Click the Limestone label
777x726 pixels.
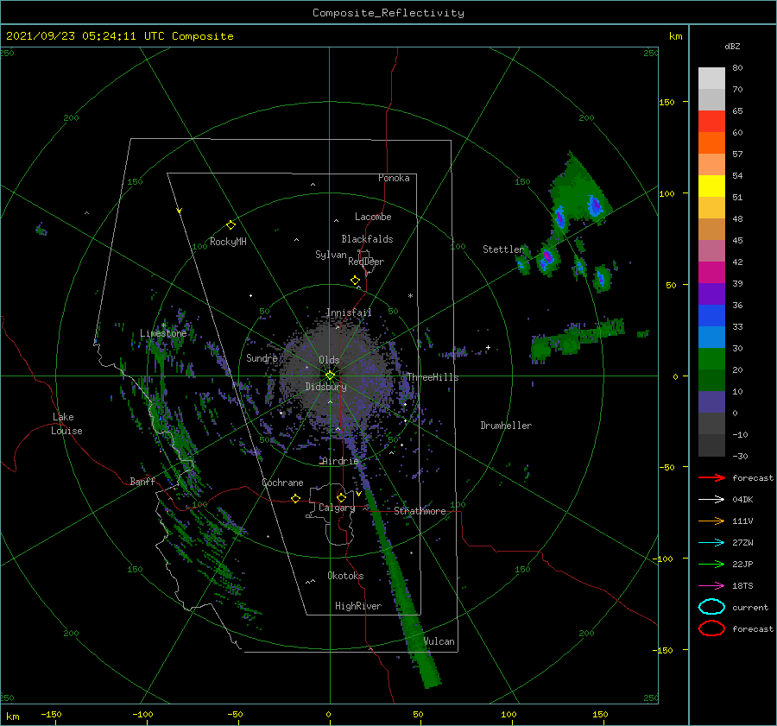tap(163, 333)
